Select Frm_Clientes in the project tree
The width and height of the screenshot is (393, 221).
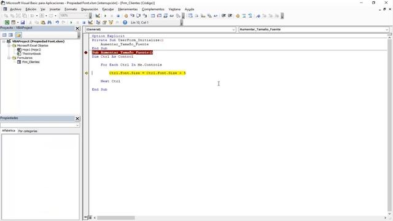coord(31,62)
